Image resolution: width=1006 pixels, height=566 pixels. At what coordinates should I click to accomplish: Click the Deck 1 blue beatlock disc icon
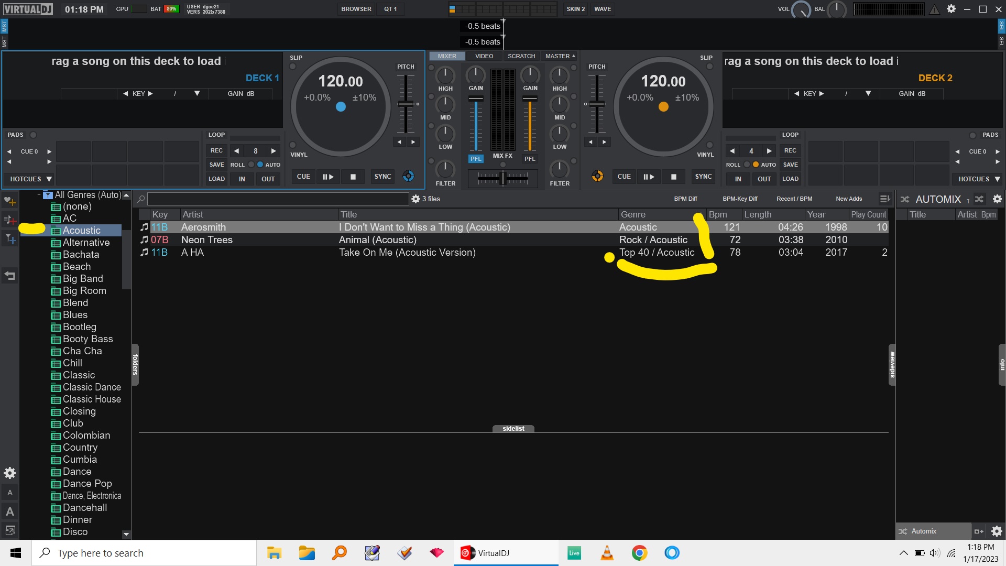(x=408, y=177)
